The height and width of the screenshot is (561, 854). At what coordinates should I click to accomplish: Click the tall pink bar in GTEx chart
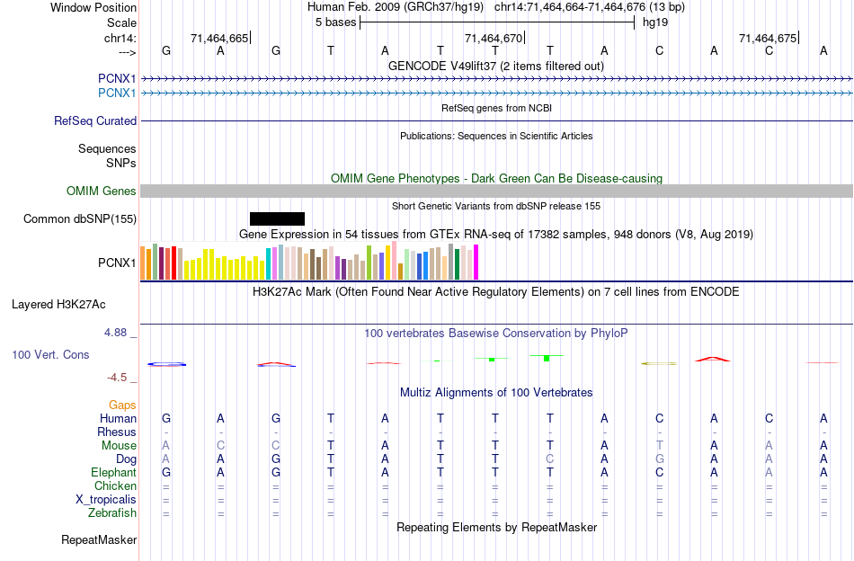[395, 261]
